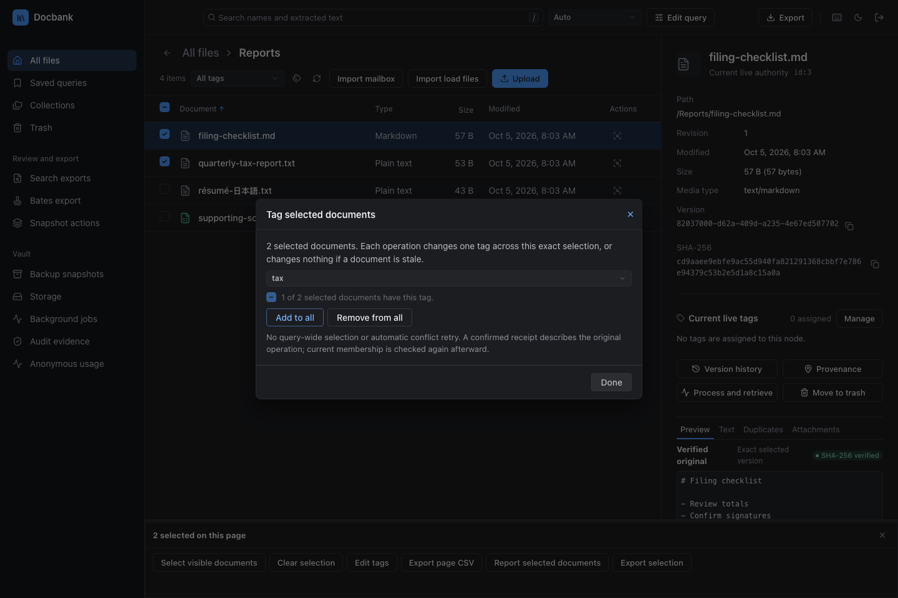Open Collections in sidebar
The width and height of the screenshot is (898, 598).
coord(72,105)
